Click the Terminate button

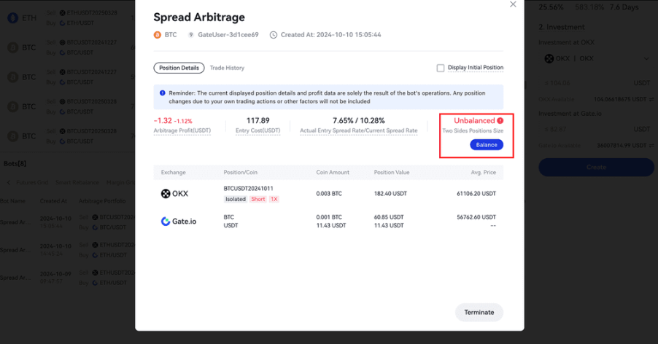pyautogui.click(x=479, y=312)
